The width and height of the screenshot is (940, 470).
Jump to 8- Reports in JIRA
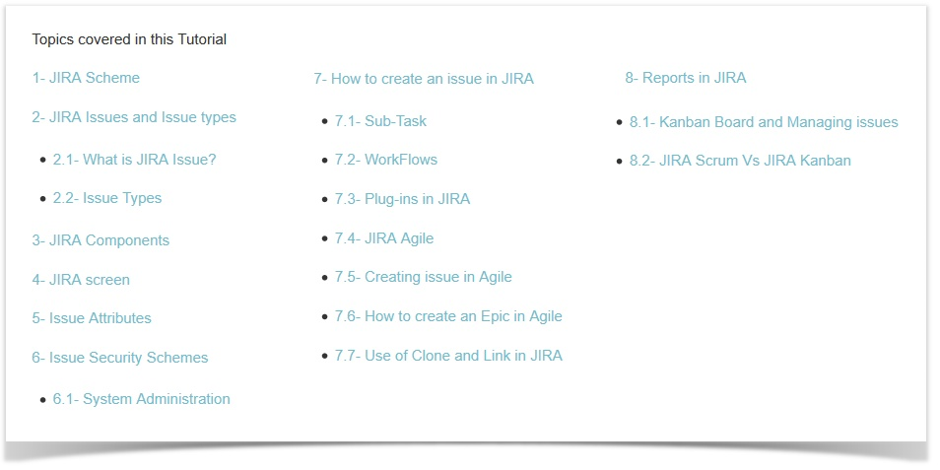pyautogui.click(x=686, y=78)
